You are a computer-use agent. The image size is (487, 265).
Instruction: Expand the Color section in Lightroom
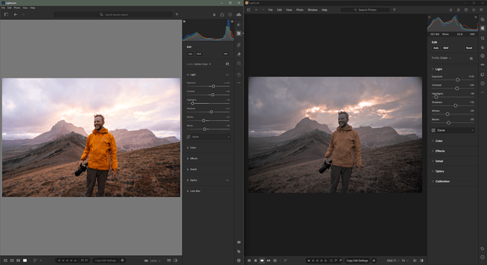click(x=188, y=148)
